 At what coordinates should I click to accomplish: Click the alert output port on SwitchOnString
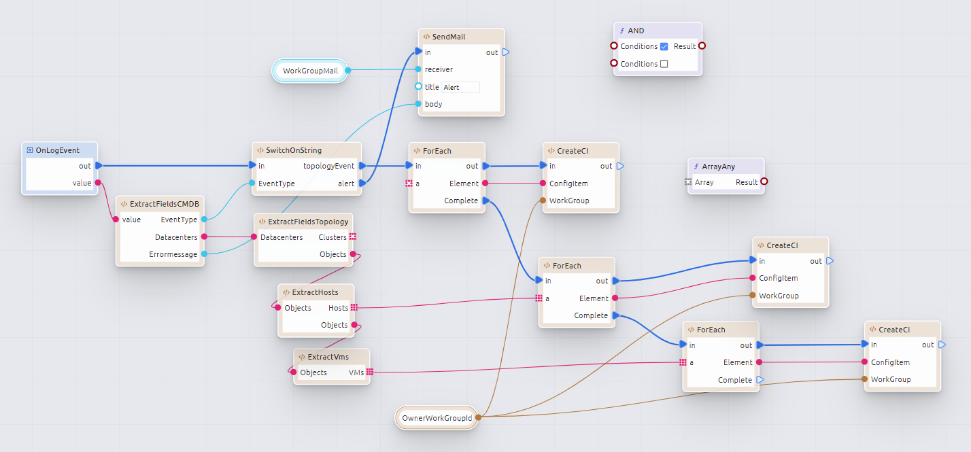362,183
